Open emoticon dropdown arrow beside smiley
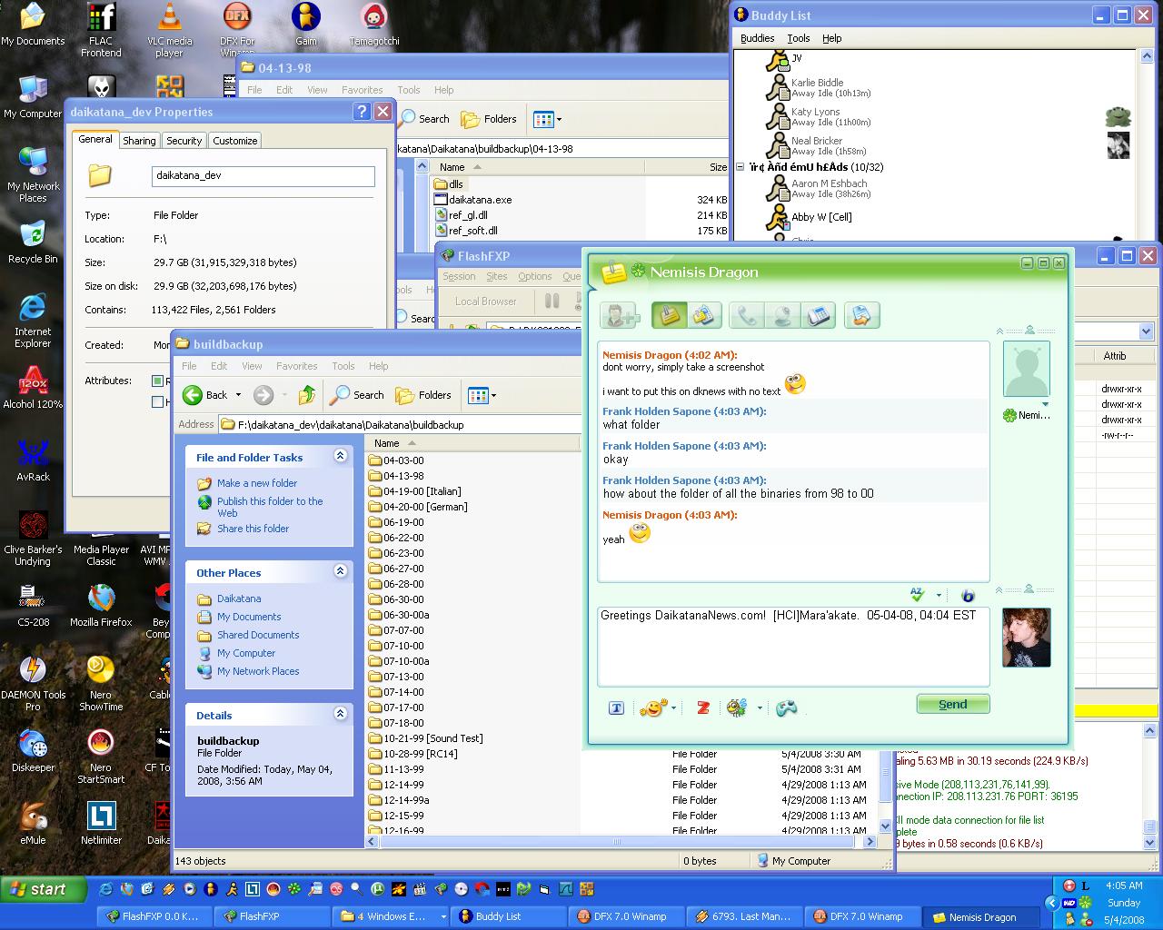The height and width of the screenshot is (930, 1163). pos(673,707)
